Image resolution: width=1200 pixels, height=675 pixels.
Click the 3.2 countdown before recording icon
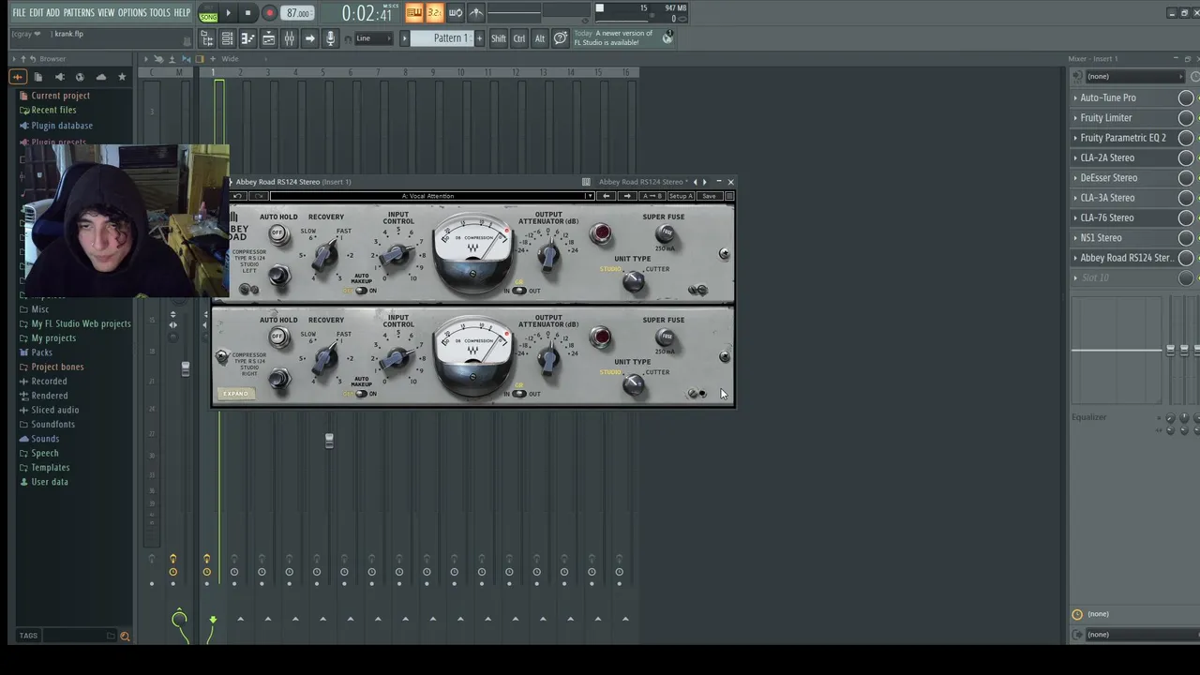(434, 13)
